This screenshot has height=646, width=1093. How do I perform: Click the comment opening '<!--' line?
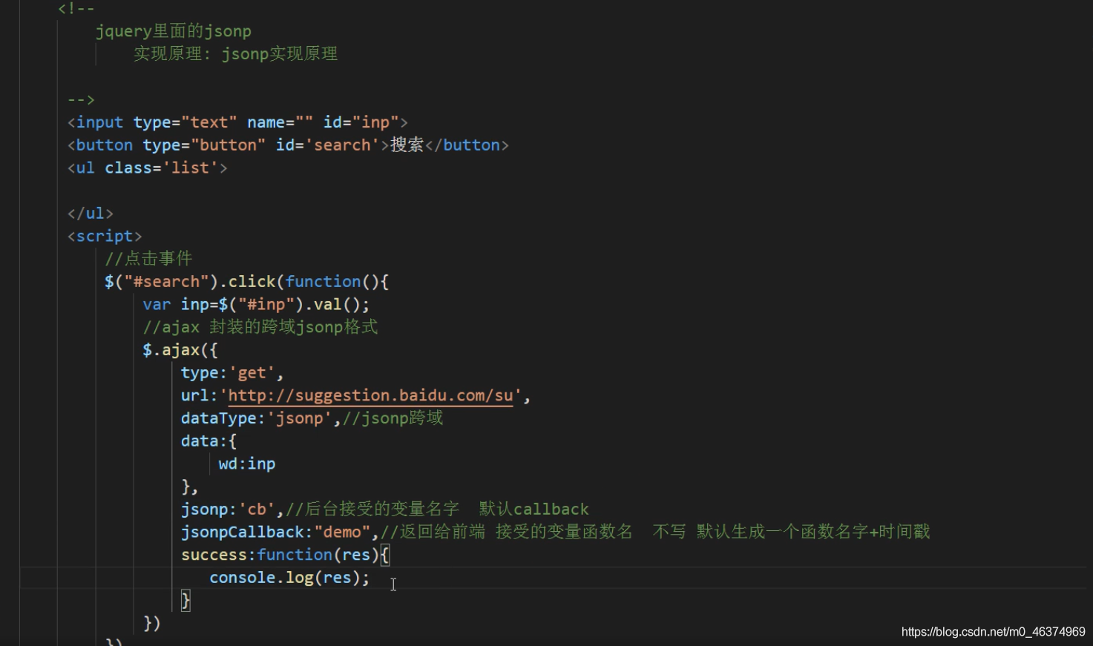tap(76, 9)
